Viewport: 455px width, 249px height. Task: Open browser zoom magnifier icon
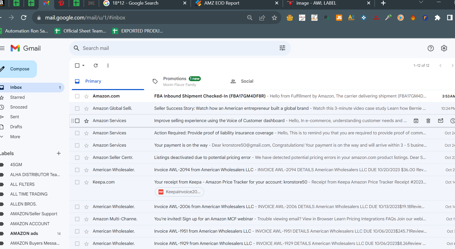tap(250, 18)
